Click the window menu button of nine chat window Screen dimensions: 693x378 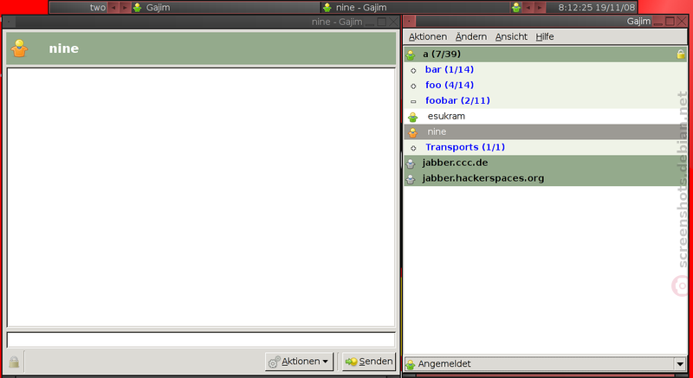(9, 21)
